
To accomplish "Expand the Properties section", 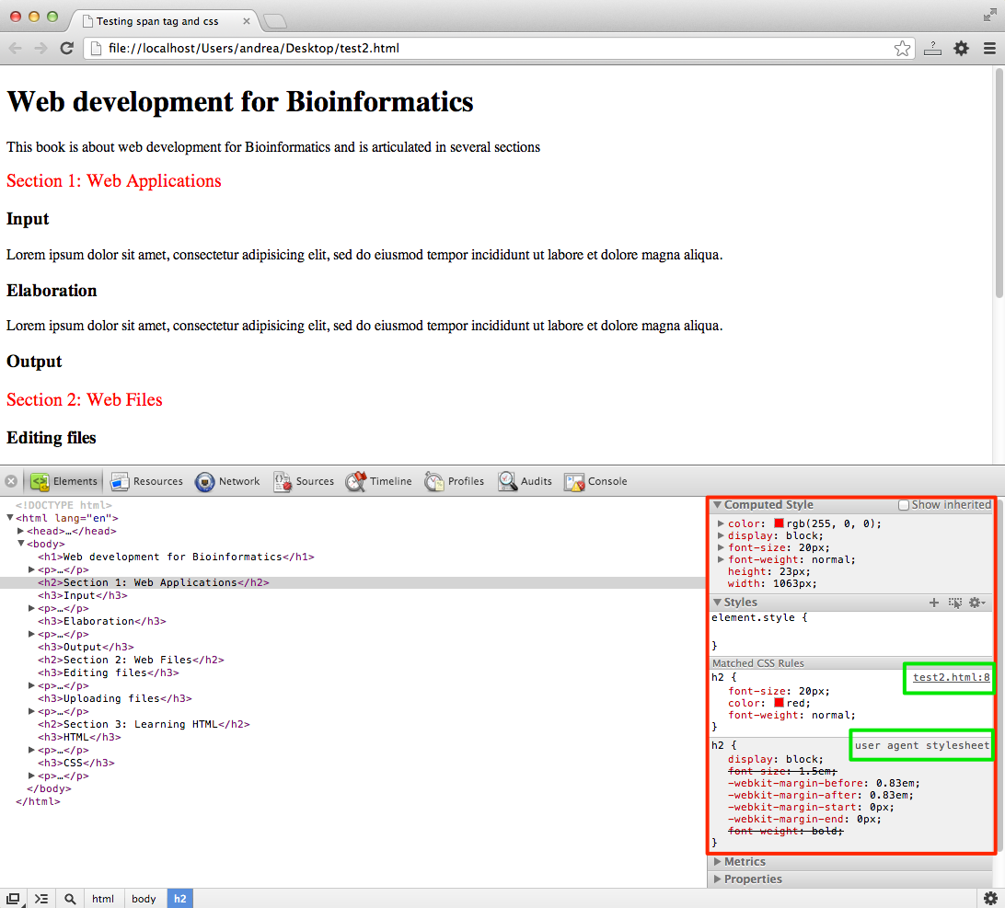I will click(x=717, y=879).
